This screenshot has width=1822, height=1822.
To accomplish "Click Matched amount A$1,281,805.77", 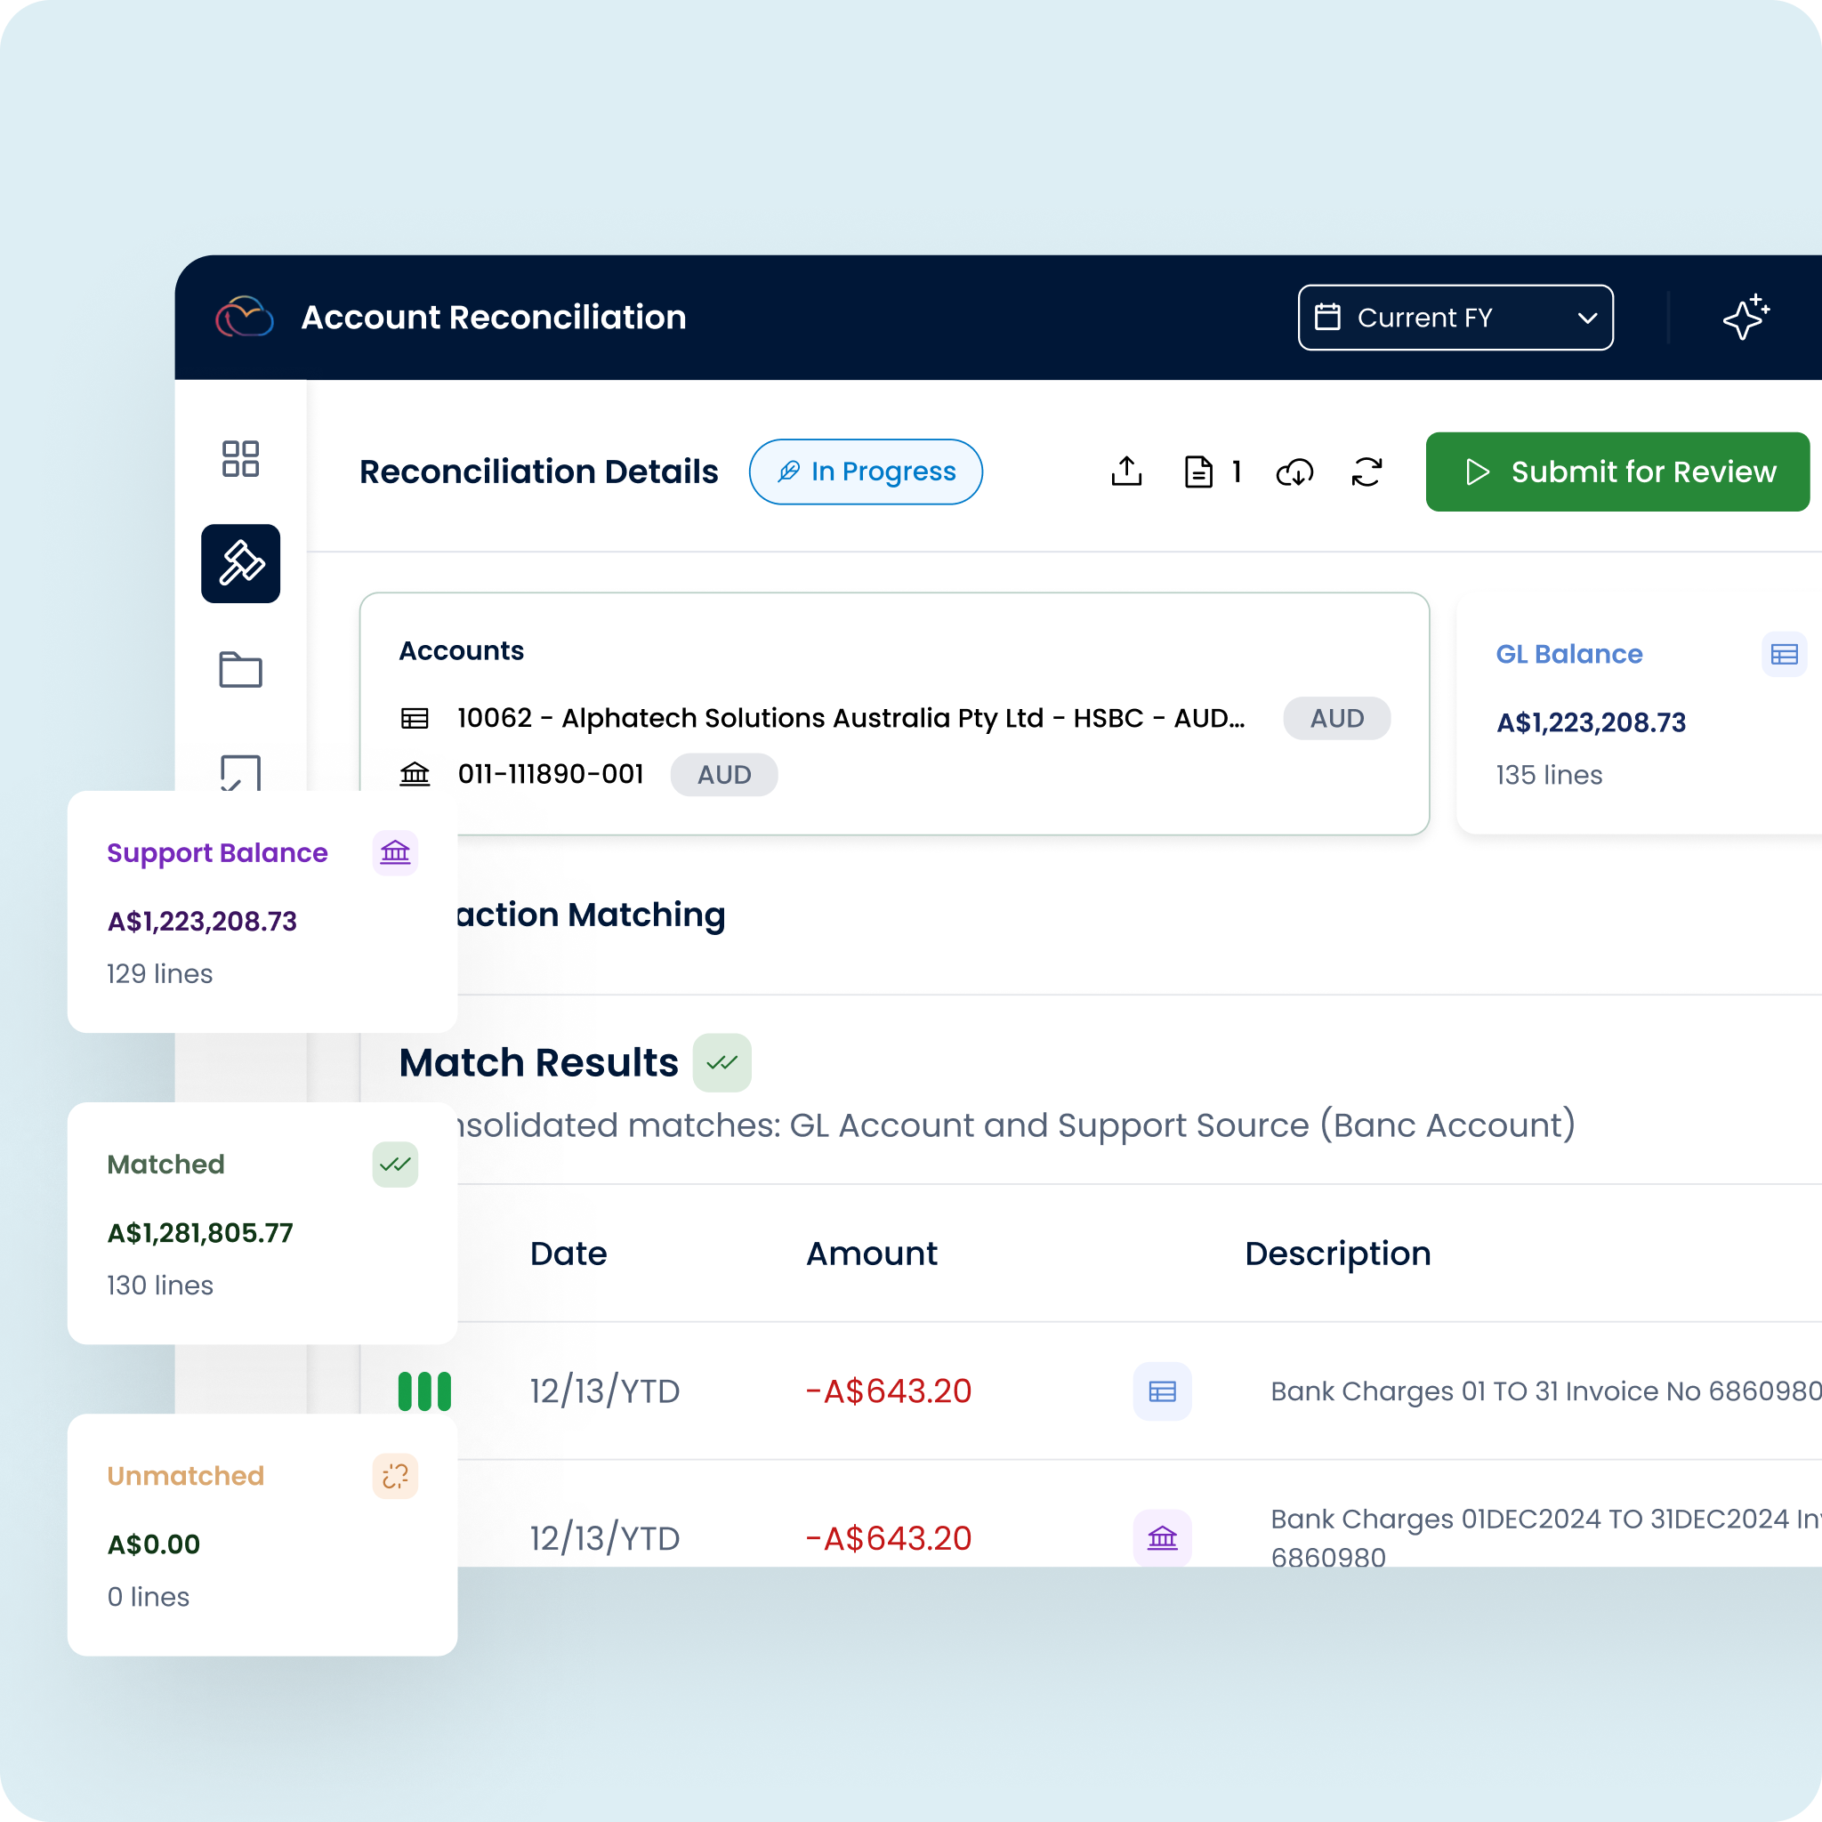I will pos(200,1232).
